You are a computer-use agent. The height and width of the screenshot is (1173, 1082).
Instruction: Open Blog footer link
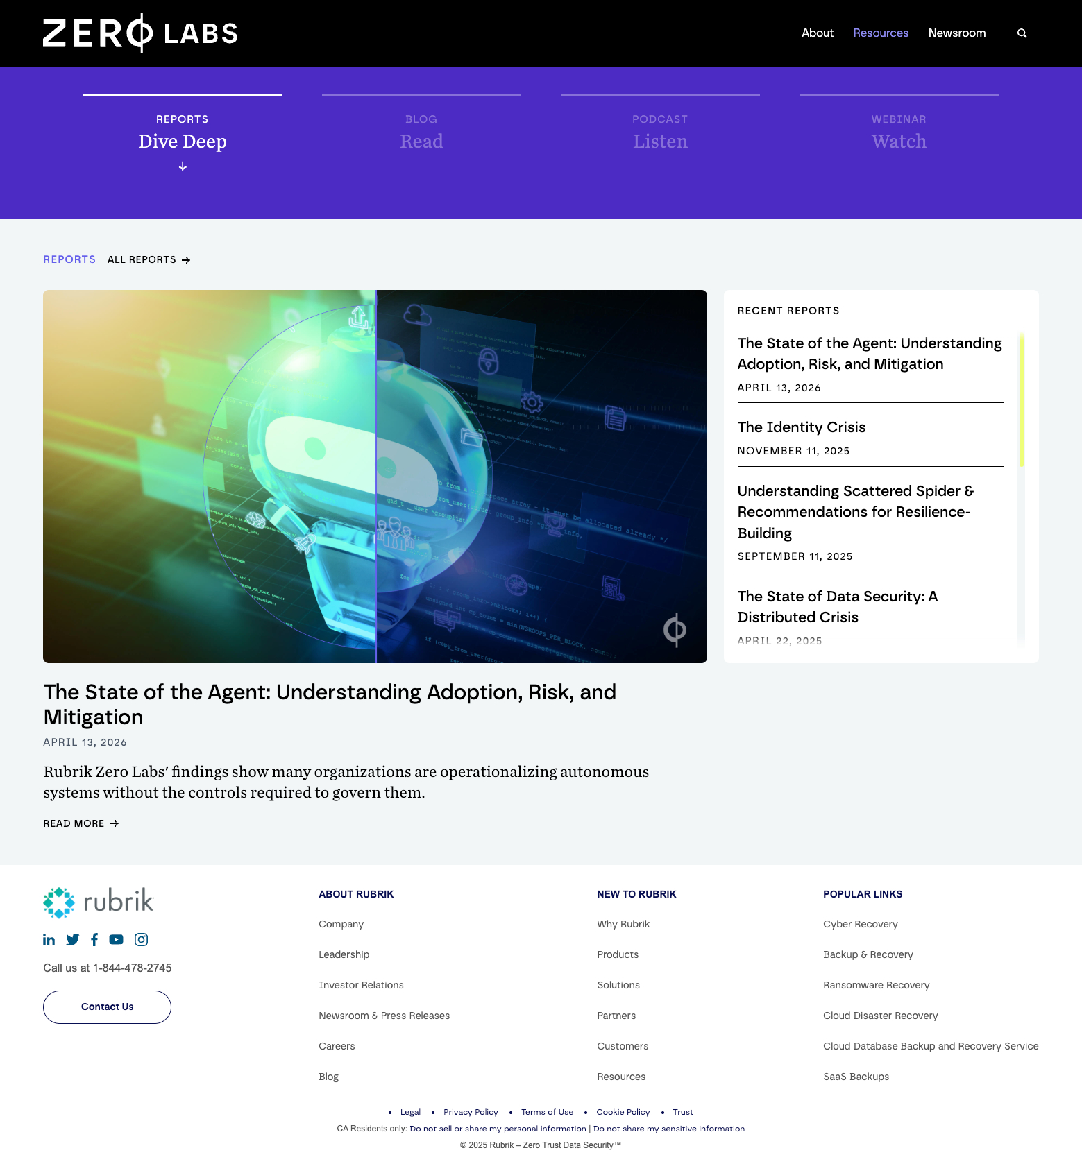click(x=328, y=1077)
